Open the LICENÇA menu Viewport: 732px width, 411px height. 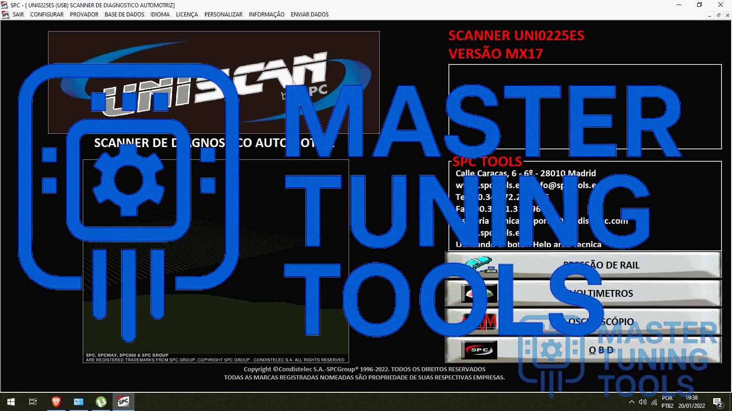[x=187, y=15]
